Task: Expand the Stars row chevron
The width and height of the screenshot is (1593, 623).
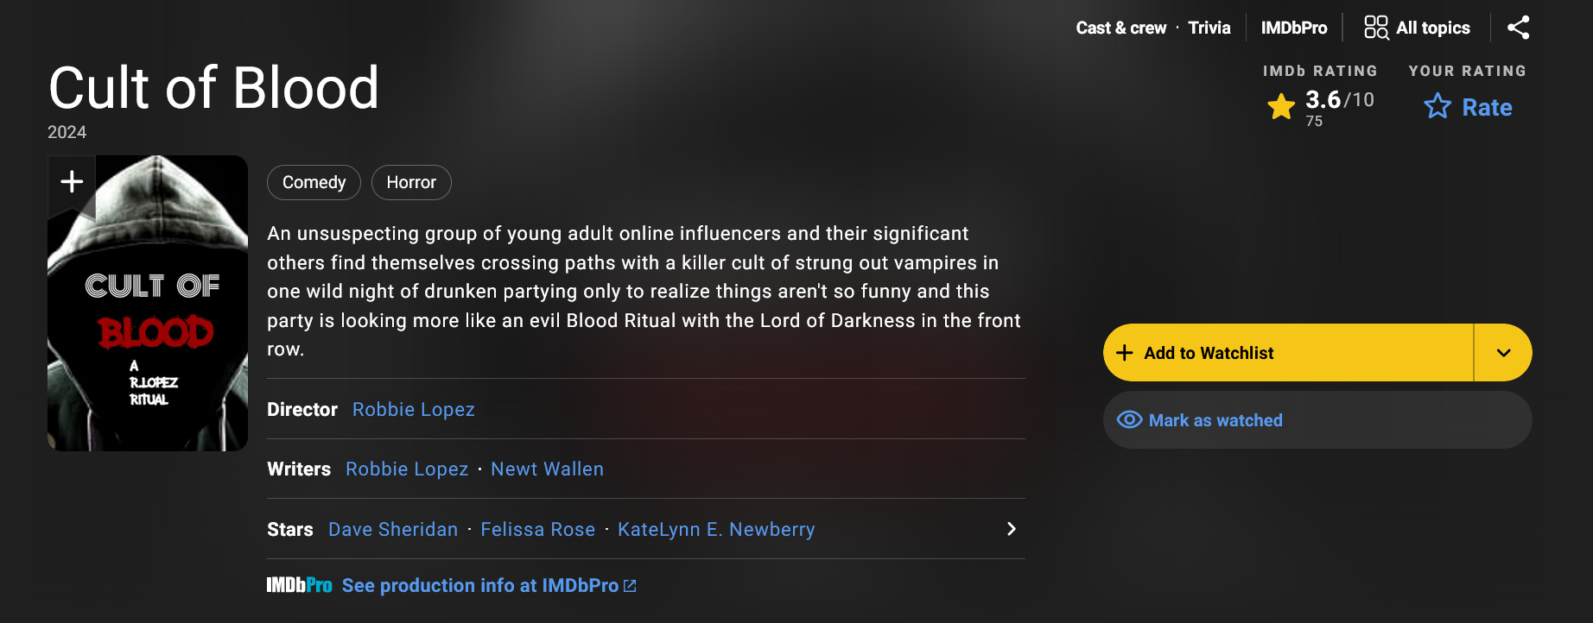Action: point(1012,529)
